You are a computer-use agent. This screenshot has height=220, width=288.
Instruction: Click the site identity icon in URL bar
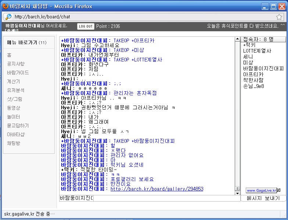coord(8,17)
